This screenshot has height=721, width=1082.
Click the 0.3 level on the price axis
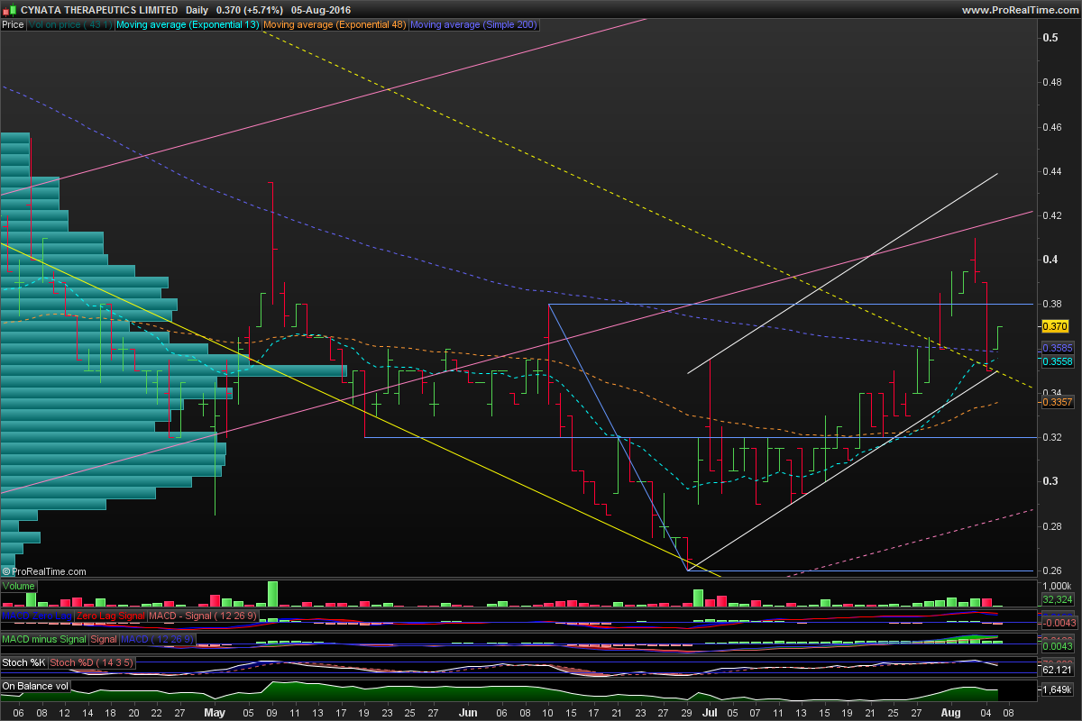[x=1050, y=481]
